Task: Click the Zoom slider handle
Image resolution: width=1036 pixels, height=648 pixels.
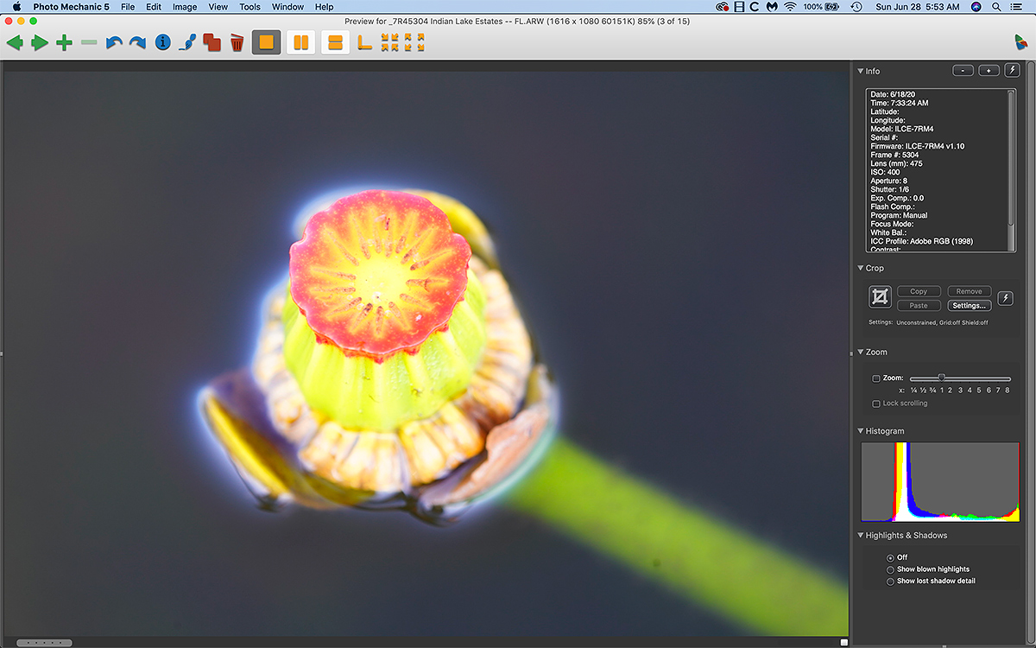Action: (x=942, y=378)
